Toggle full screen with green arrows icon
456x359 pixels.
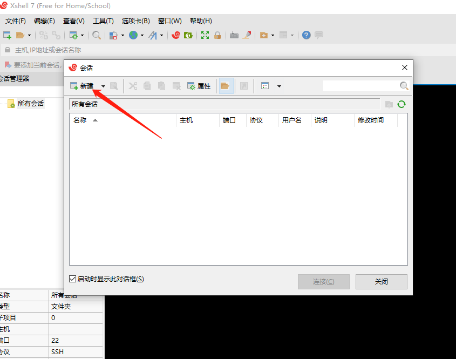(x=205, y=35)
